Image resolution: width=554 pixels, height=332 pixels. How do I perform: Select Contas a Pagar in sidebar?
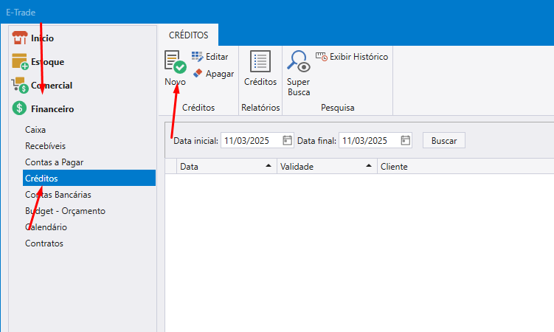coord(54,162)
